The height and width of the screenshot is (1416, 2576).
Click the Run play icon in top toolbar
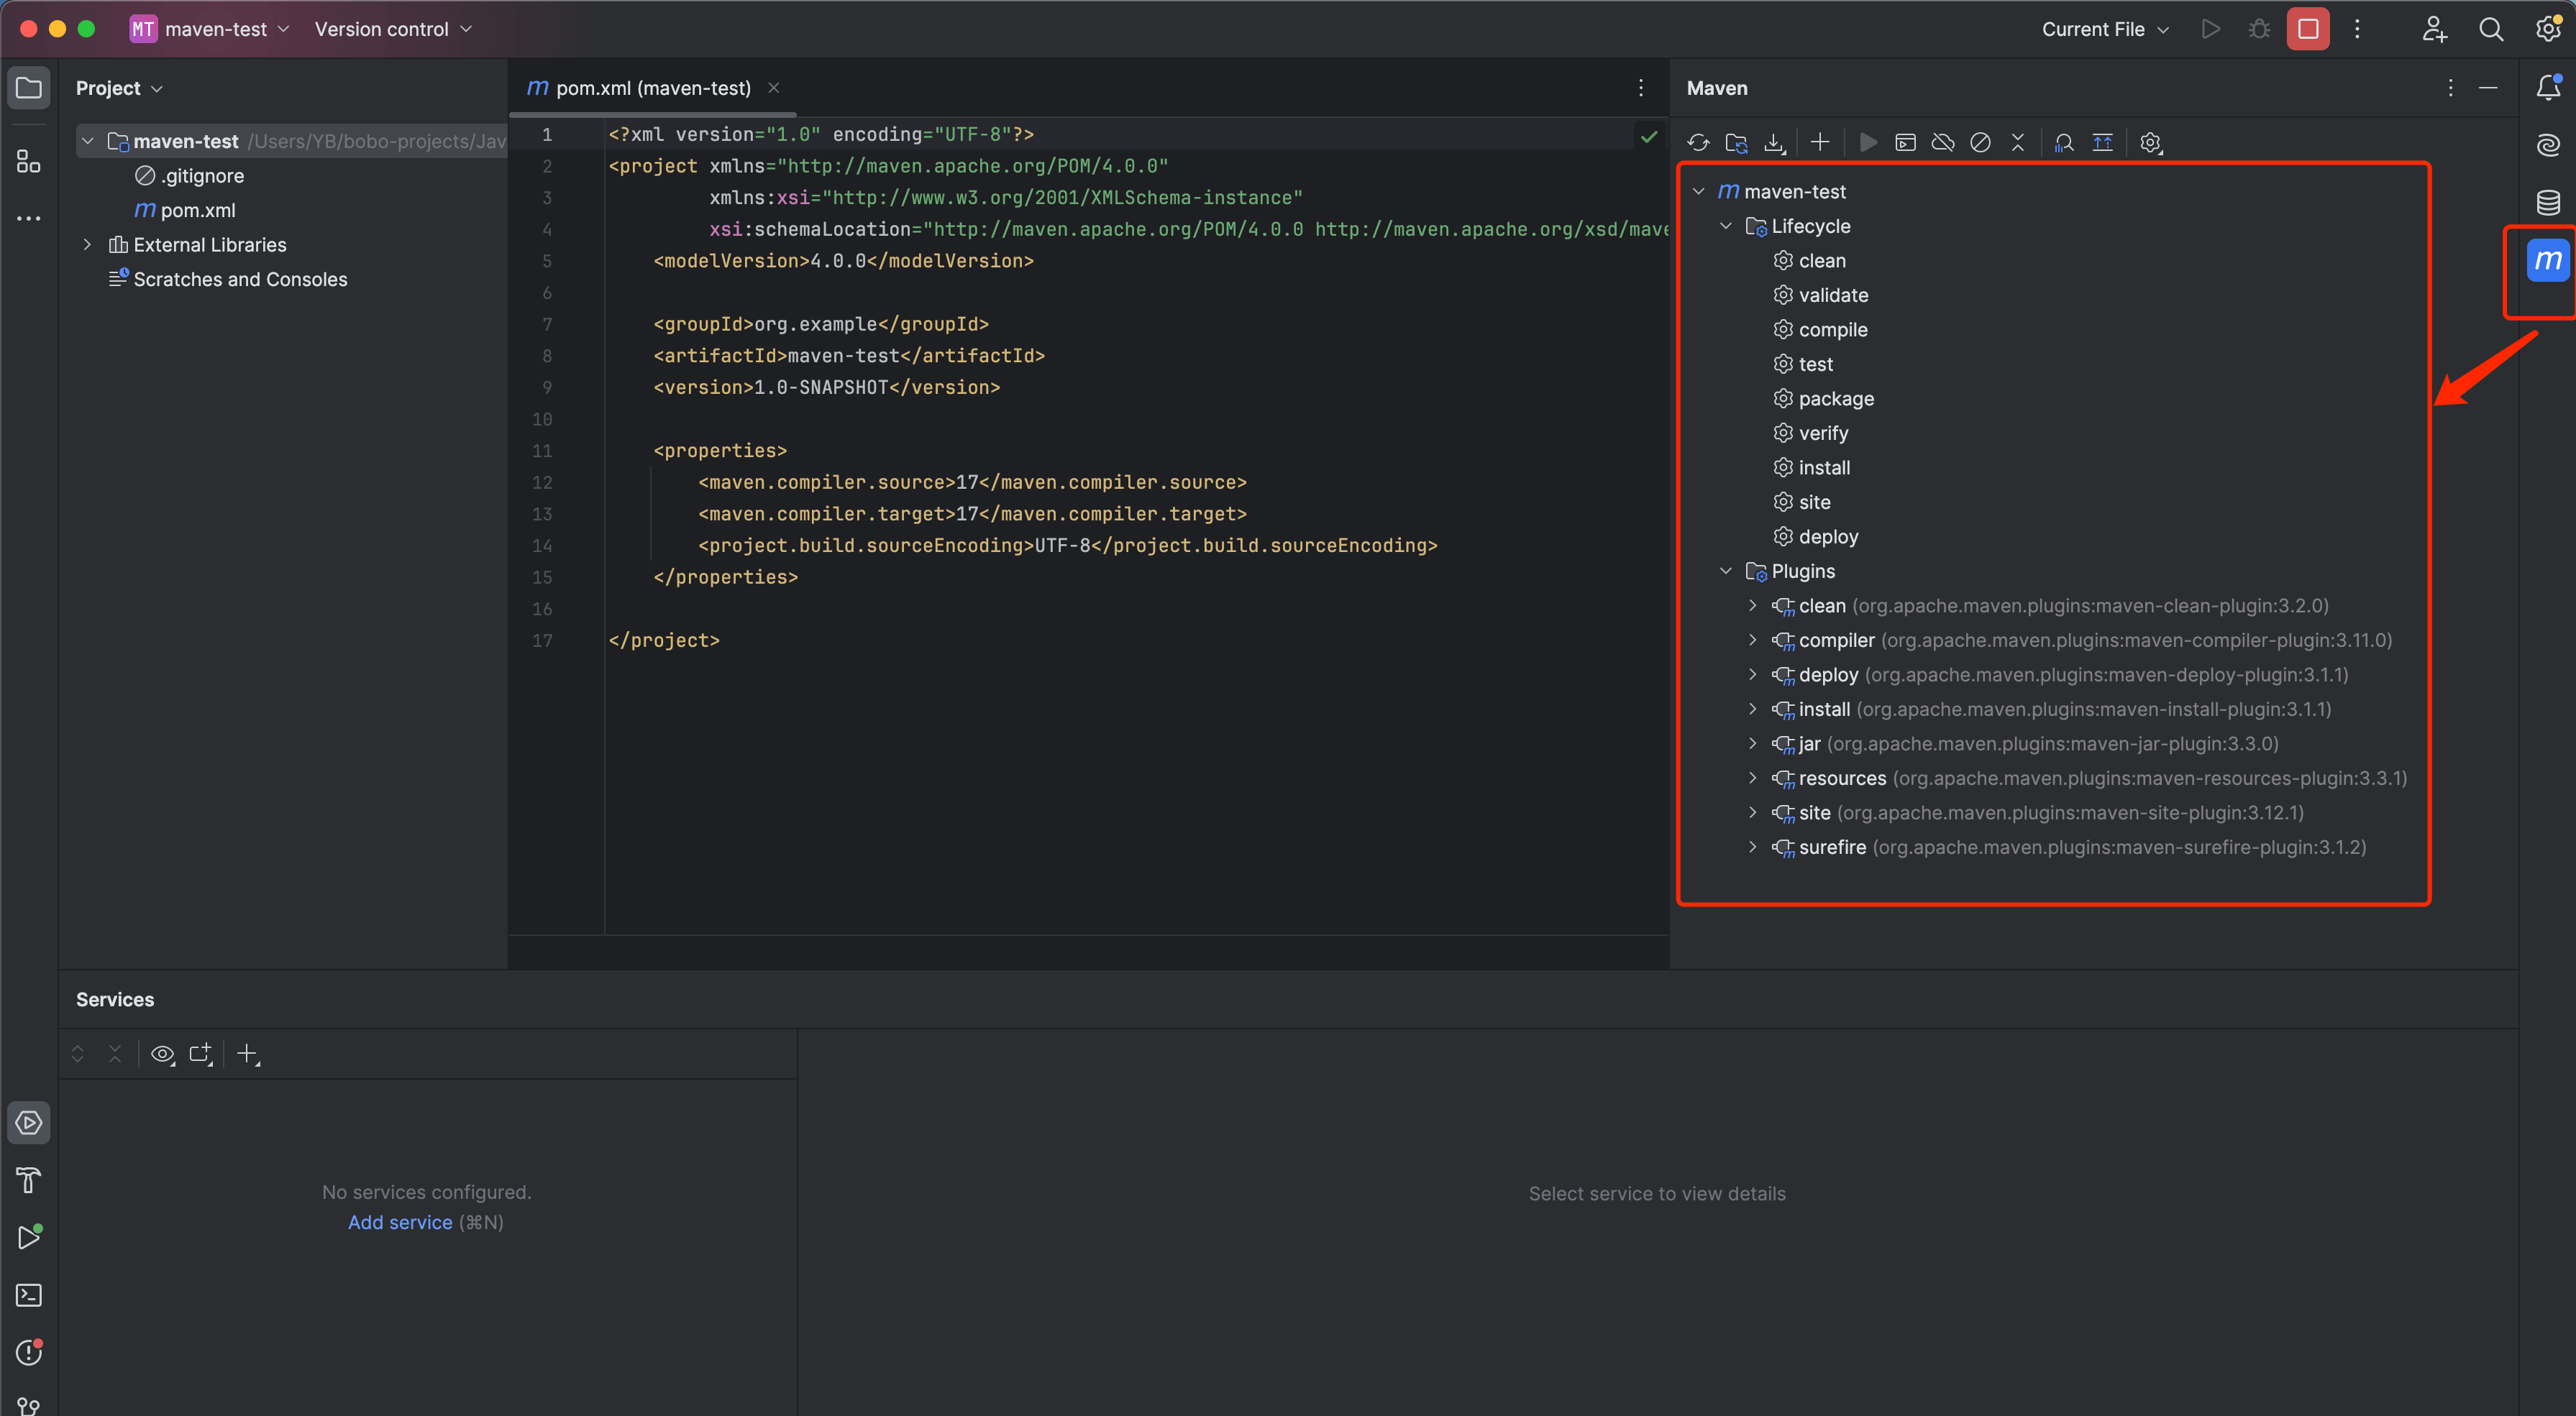(2211, 29)
